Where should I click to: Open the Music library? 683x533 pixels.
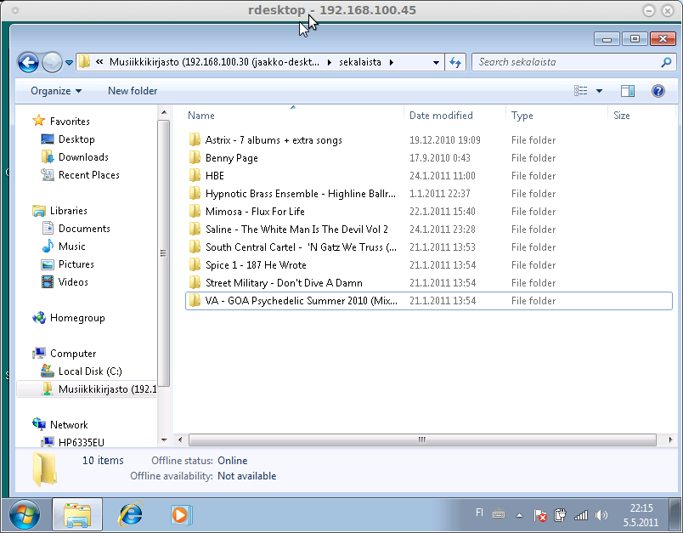(x=72, y=247)
